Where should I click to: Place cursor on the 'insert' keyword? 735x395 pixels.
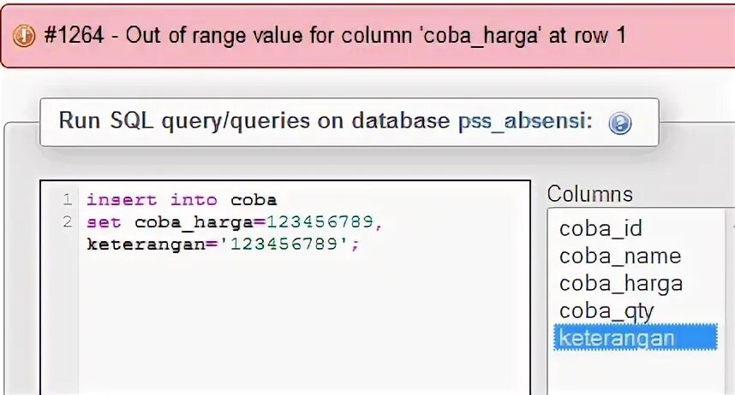coord(121,200)
